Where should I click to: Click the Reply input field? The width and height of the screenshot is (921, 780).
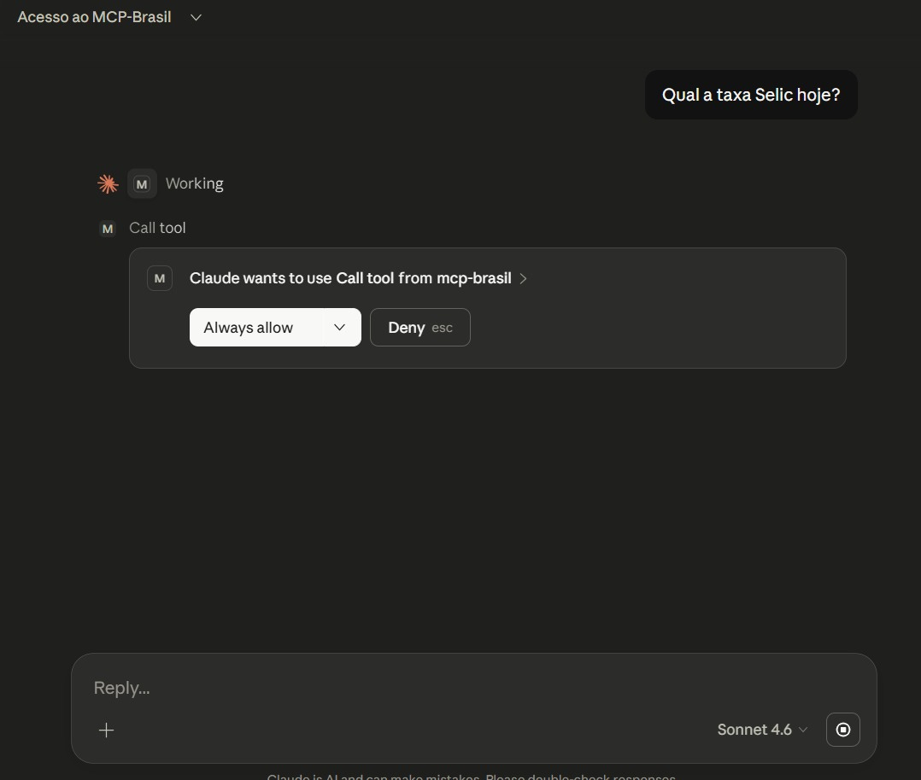(x=342, y=687)
